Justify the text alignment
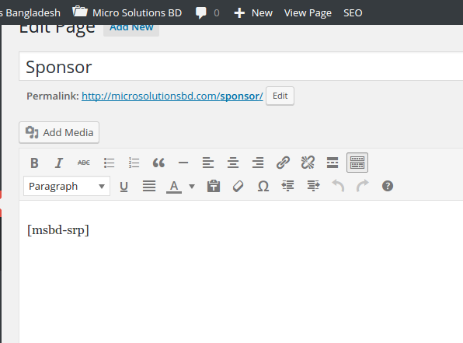463x343 pixels. [149, 187]
